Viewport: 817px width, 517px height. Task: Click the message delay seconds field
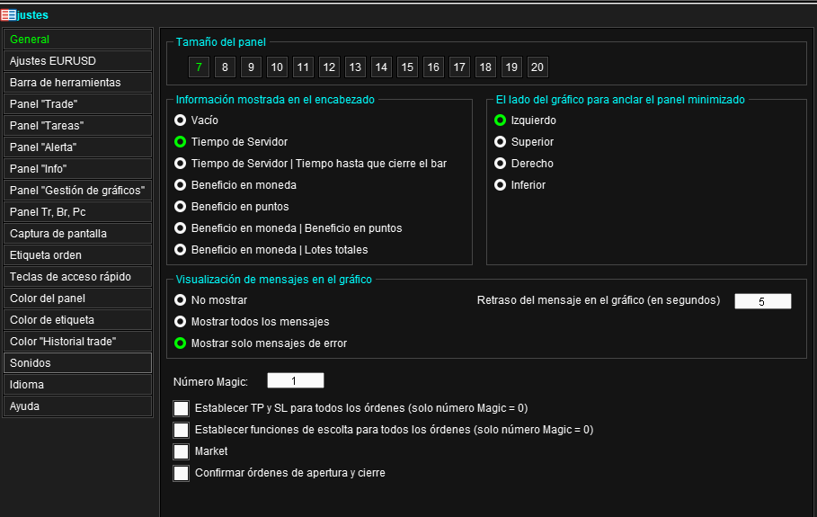coord(763,301)
